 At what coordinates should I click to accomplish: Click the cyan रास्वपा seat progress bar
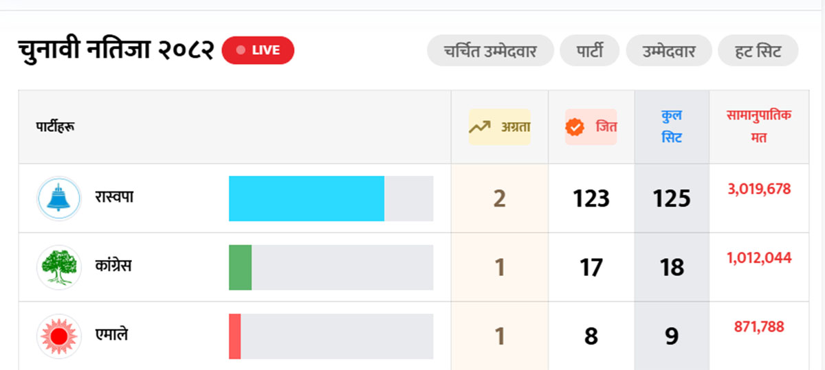click(x=307, y=198)
